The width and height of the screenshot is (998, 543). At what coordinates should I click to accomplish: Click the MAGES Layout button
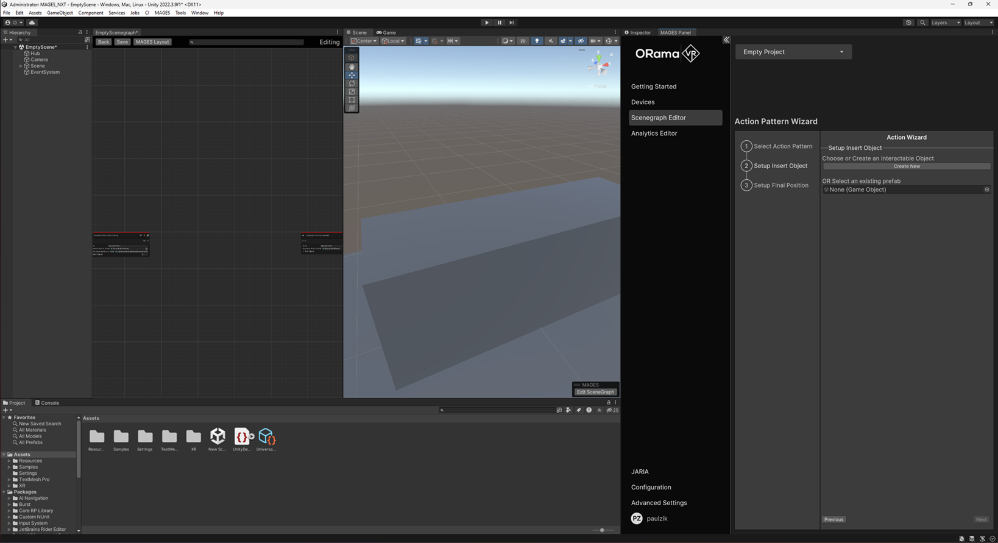click(152, 42)
